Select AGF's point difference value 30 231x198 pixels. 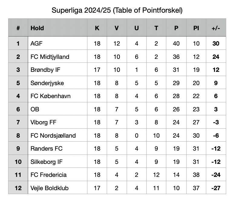tap(216, 43)
